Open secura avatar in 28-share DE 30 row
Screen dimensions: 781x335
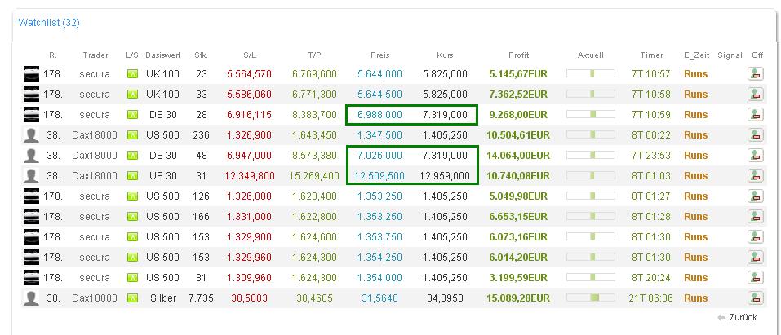(31, 115)
